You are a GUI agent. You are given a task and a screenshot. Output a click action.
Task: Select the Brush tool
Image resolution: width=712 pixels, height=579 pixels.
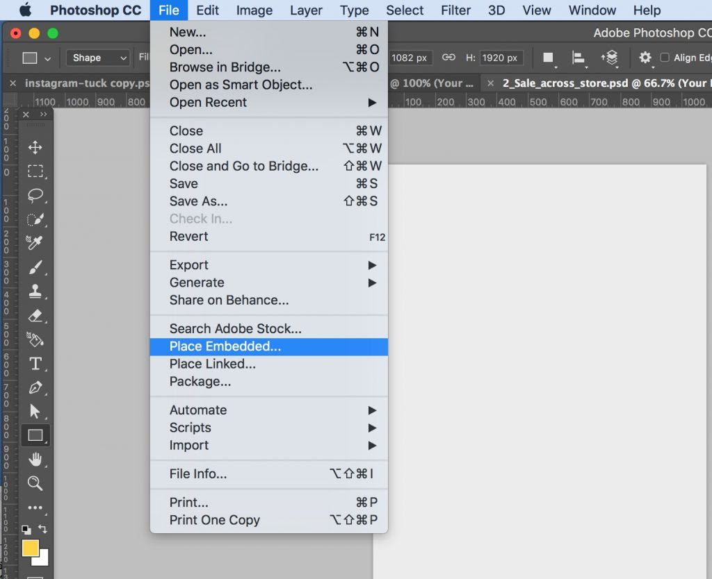pos(35,267)
